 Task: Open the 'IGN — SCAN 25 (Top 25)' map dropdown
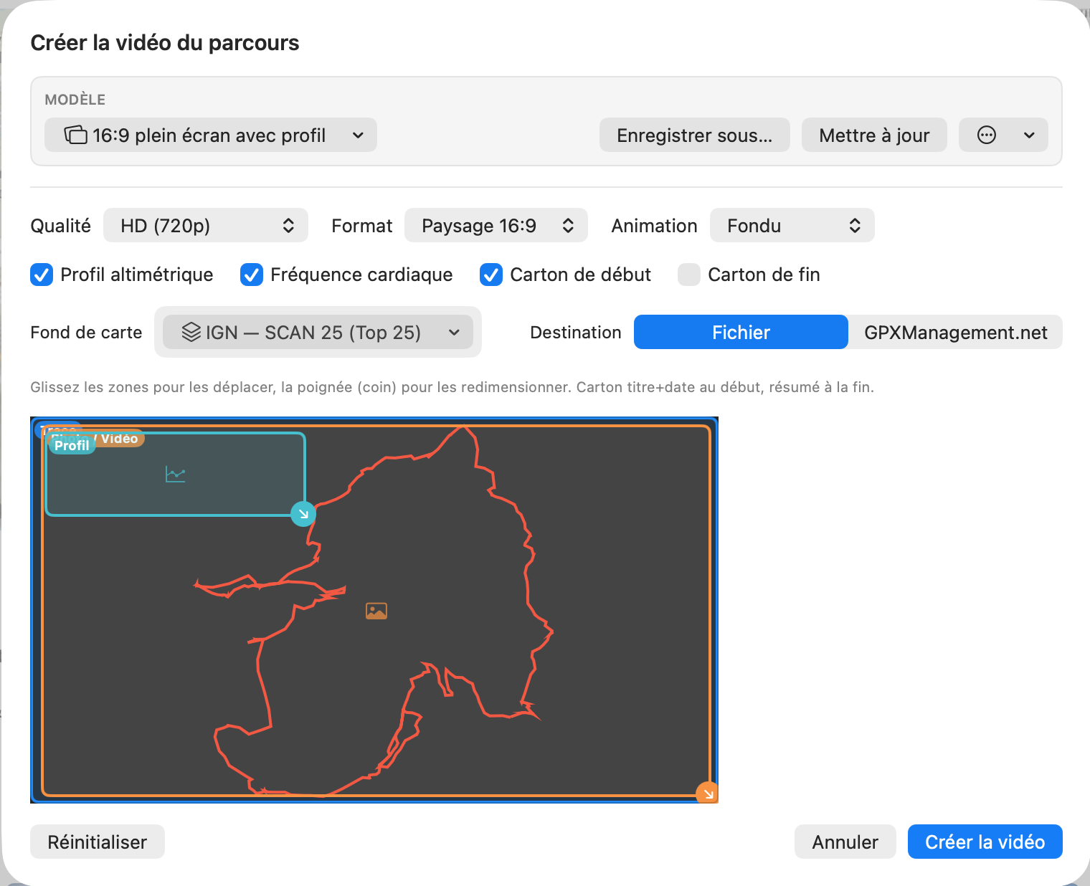(318, 332)
